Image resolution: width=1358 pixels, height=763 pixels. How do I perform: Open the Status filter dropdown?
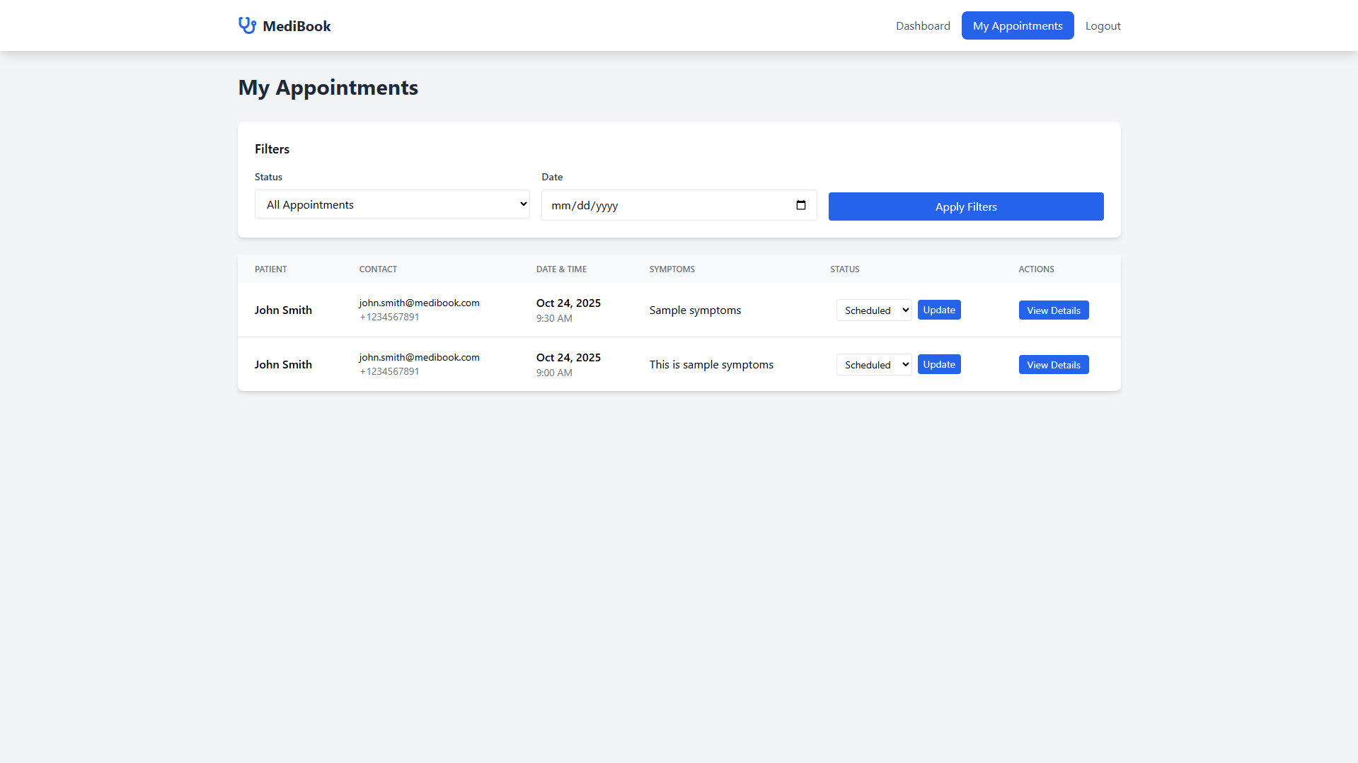[x=392, y=204]
